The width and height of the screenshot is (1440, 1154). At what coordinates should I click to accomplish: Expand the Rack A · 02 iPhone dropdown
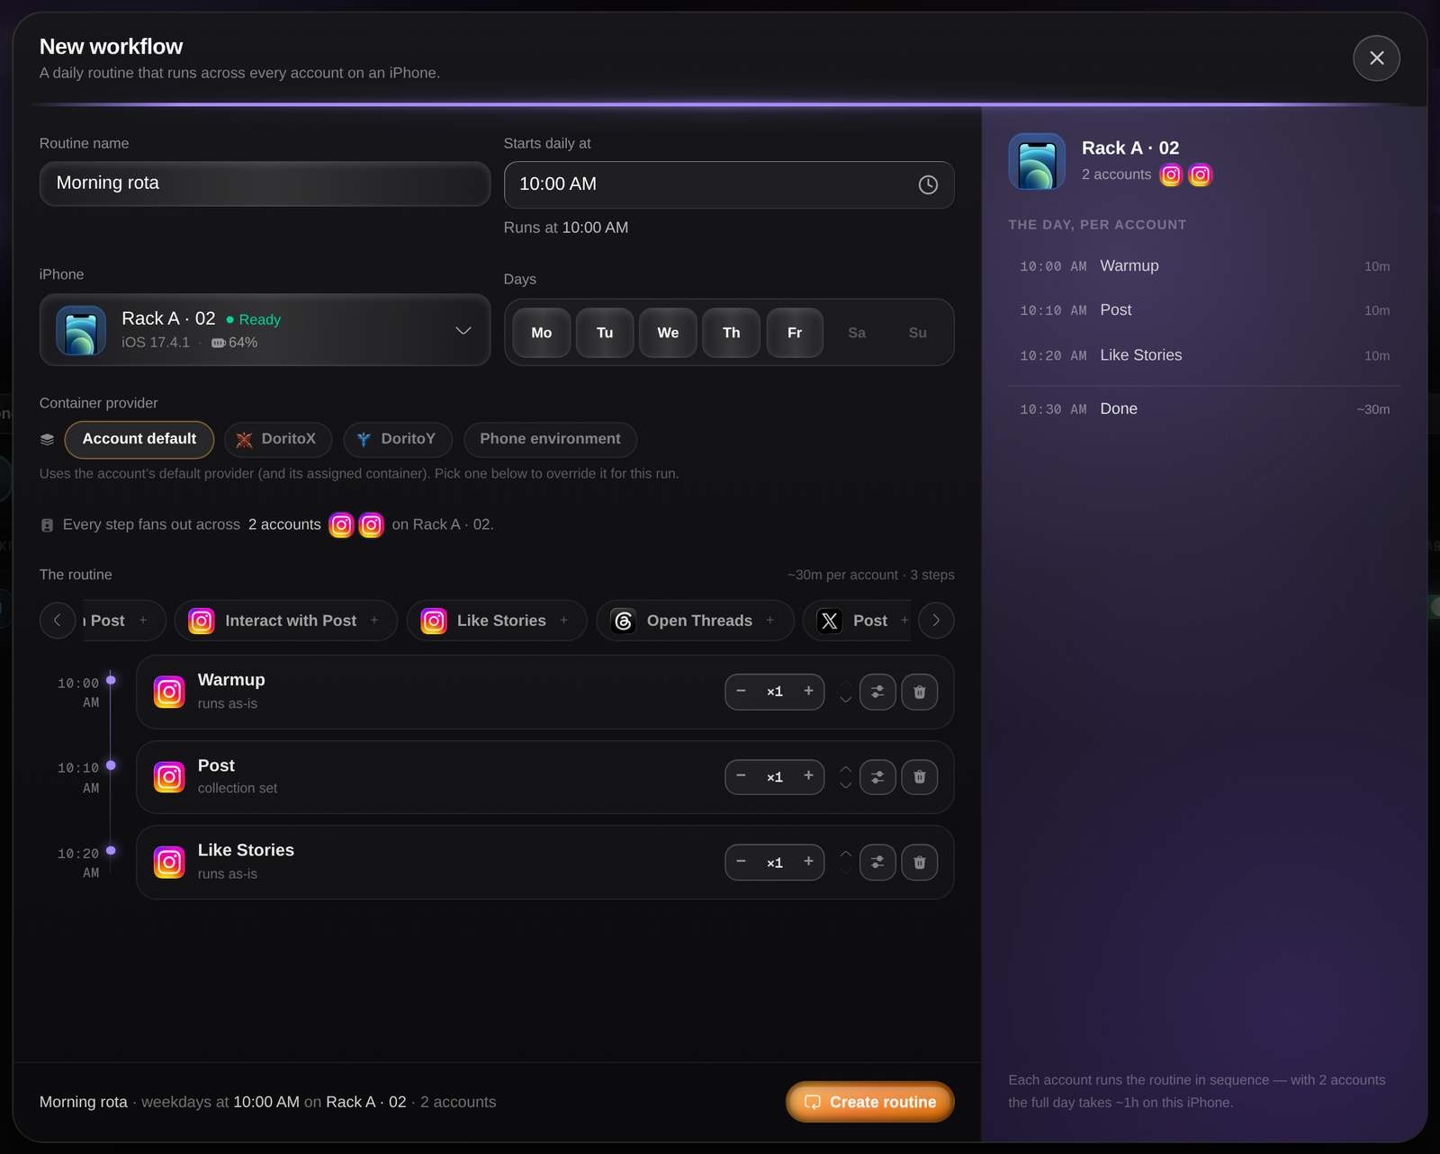(x=265, y=330)
